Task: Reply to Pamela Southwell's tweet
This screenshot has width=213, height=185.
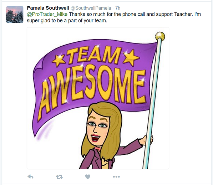Action: pos(30,176)
